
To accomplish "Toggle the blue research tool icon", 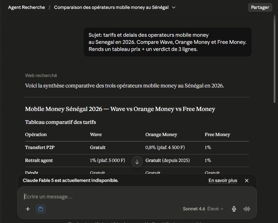I will 40,209.
